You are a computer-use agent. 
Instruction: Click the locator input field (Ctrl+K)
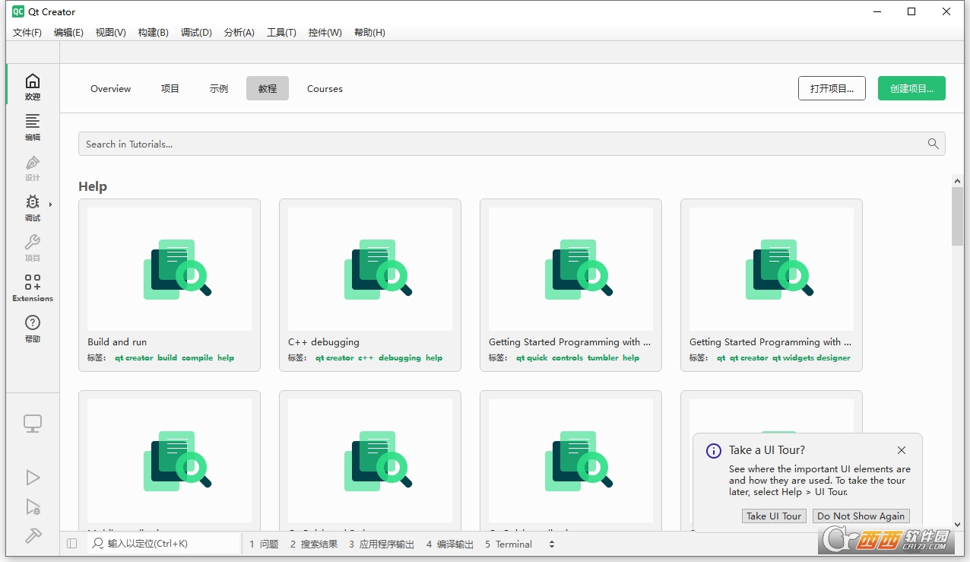point(163,544)
